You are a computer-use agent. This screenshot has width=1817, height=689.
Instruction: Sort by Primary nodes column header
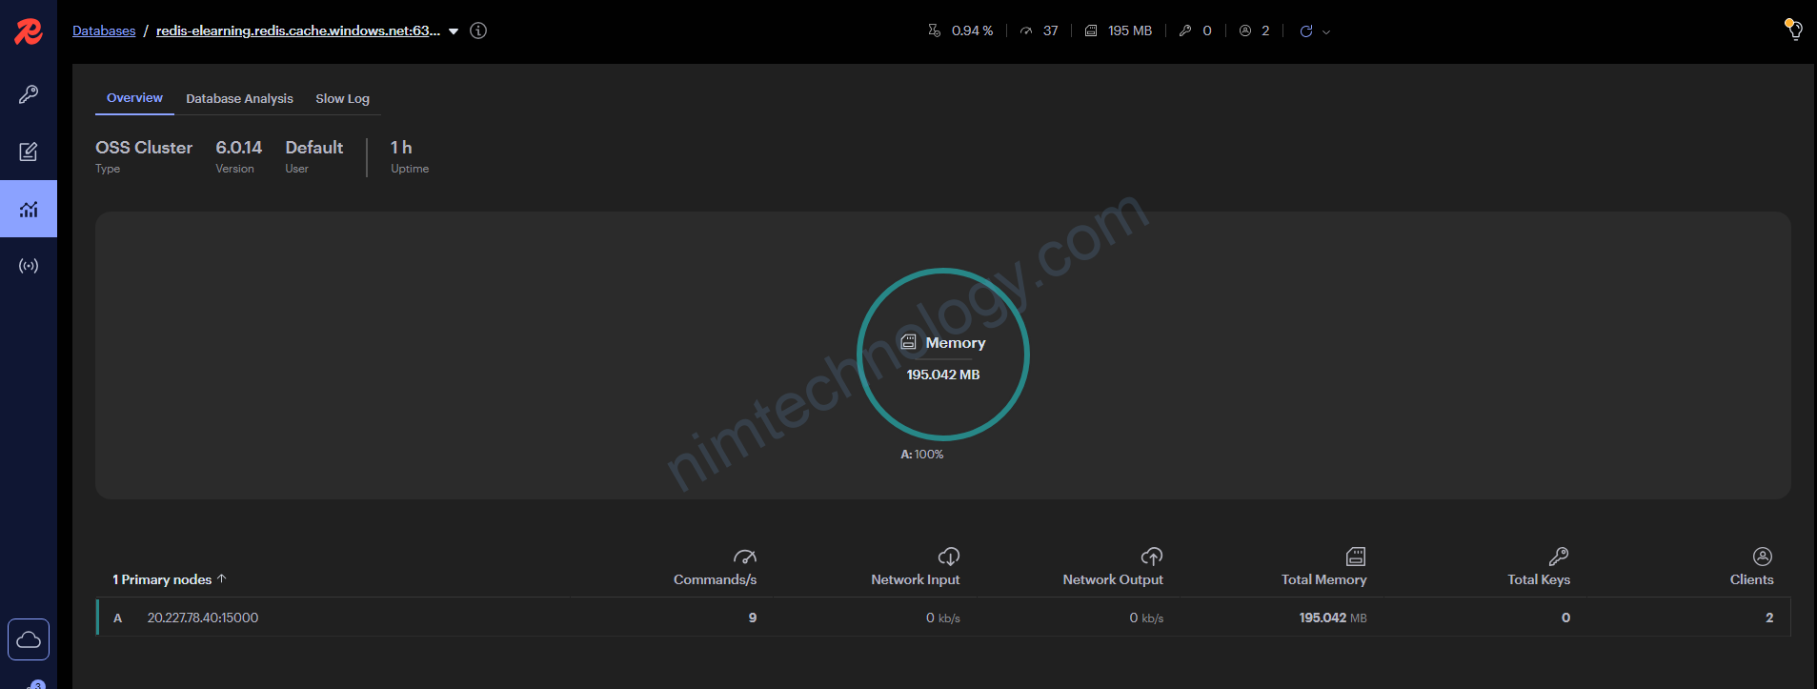(168, 579)
